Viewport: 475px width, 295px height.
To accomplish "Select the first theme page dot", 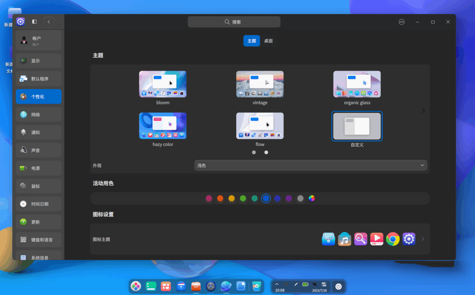I will 254,152.
